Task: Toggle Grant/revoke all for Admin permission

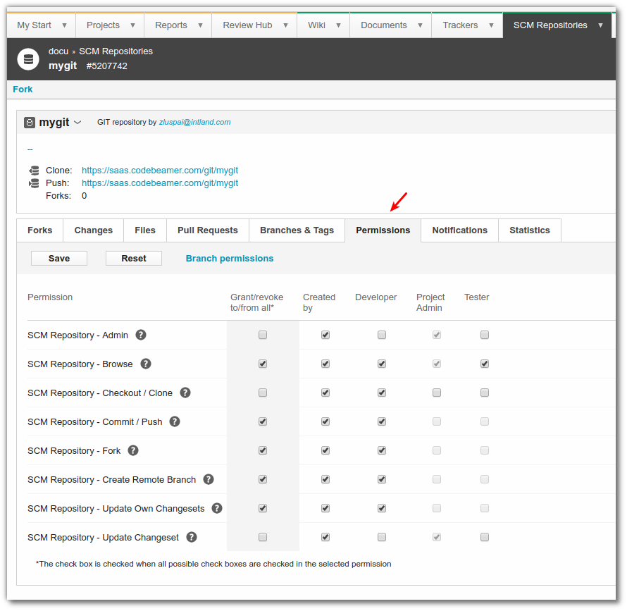Action: [x=263, y=335]
